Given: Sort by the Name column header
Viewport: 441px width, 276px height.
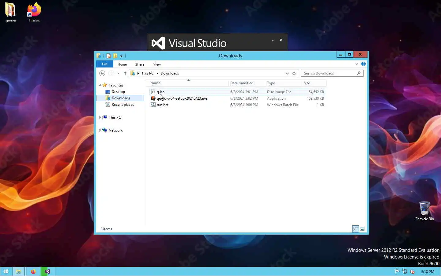Looking at the screenshot, I should point(188,83).
